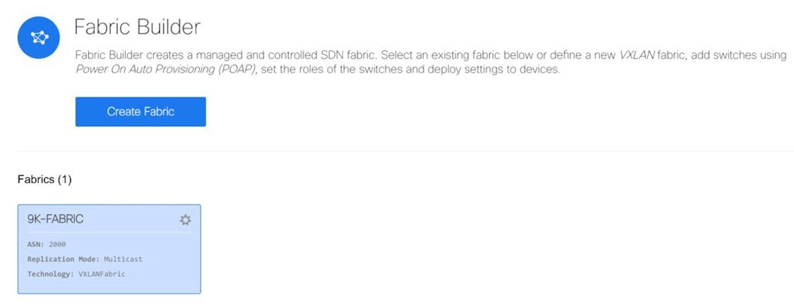
Task: Select the Multicast replication value
Action: tap(123, 259)
